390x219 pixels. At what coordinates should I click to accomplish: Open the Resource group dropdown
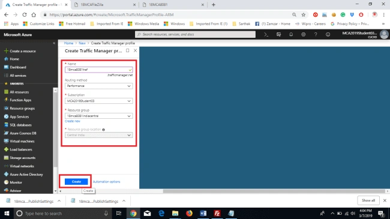tap(99, 116)
